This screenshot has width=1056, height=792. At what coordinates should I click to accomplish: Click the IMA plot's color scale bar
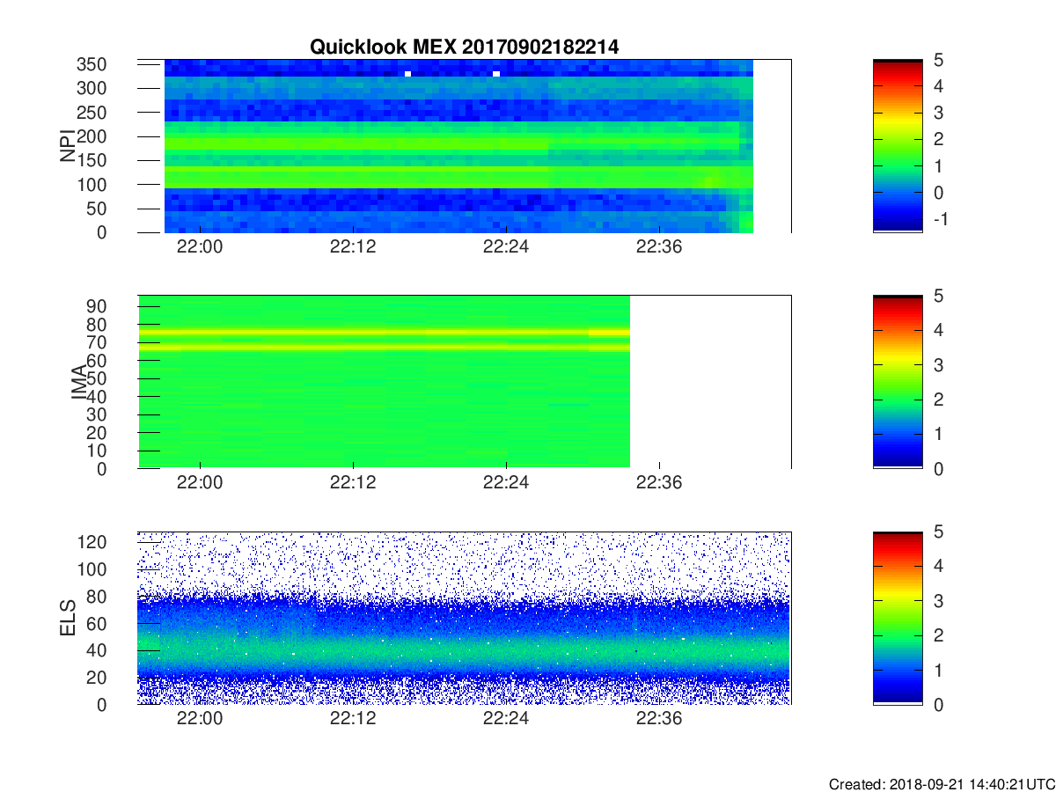coord(898,382)
